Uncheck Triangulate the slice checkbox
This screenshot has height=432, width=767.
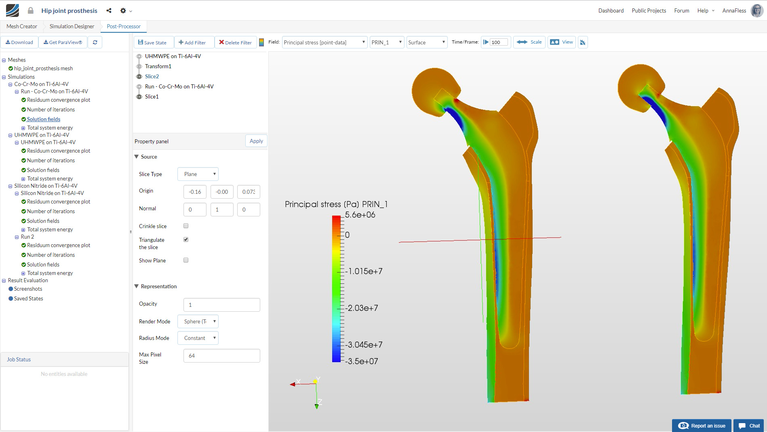(x=186, y=240)
